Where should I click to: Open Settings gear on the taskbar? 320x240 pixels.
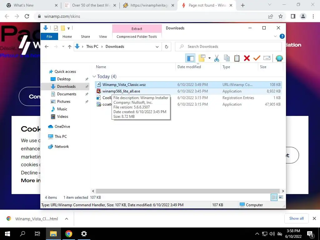[x=84, y=234]
